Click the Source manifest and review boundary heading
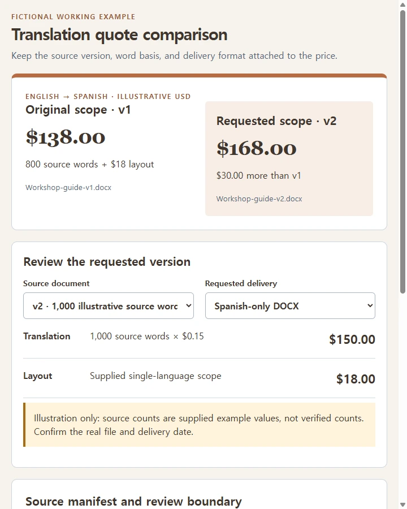 point(134,502)
